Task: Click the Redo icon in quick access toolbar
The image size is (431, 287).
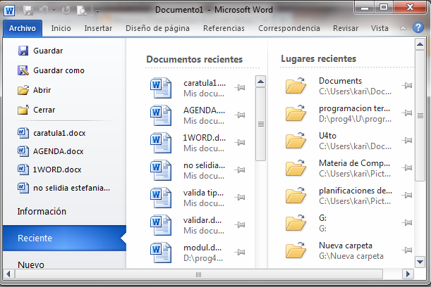Action: click(66, 11)
